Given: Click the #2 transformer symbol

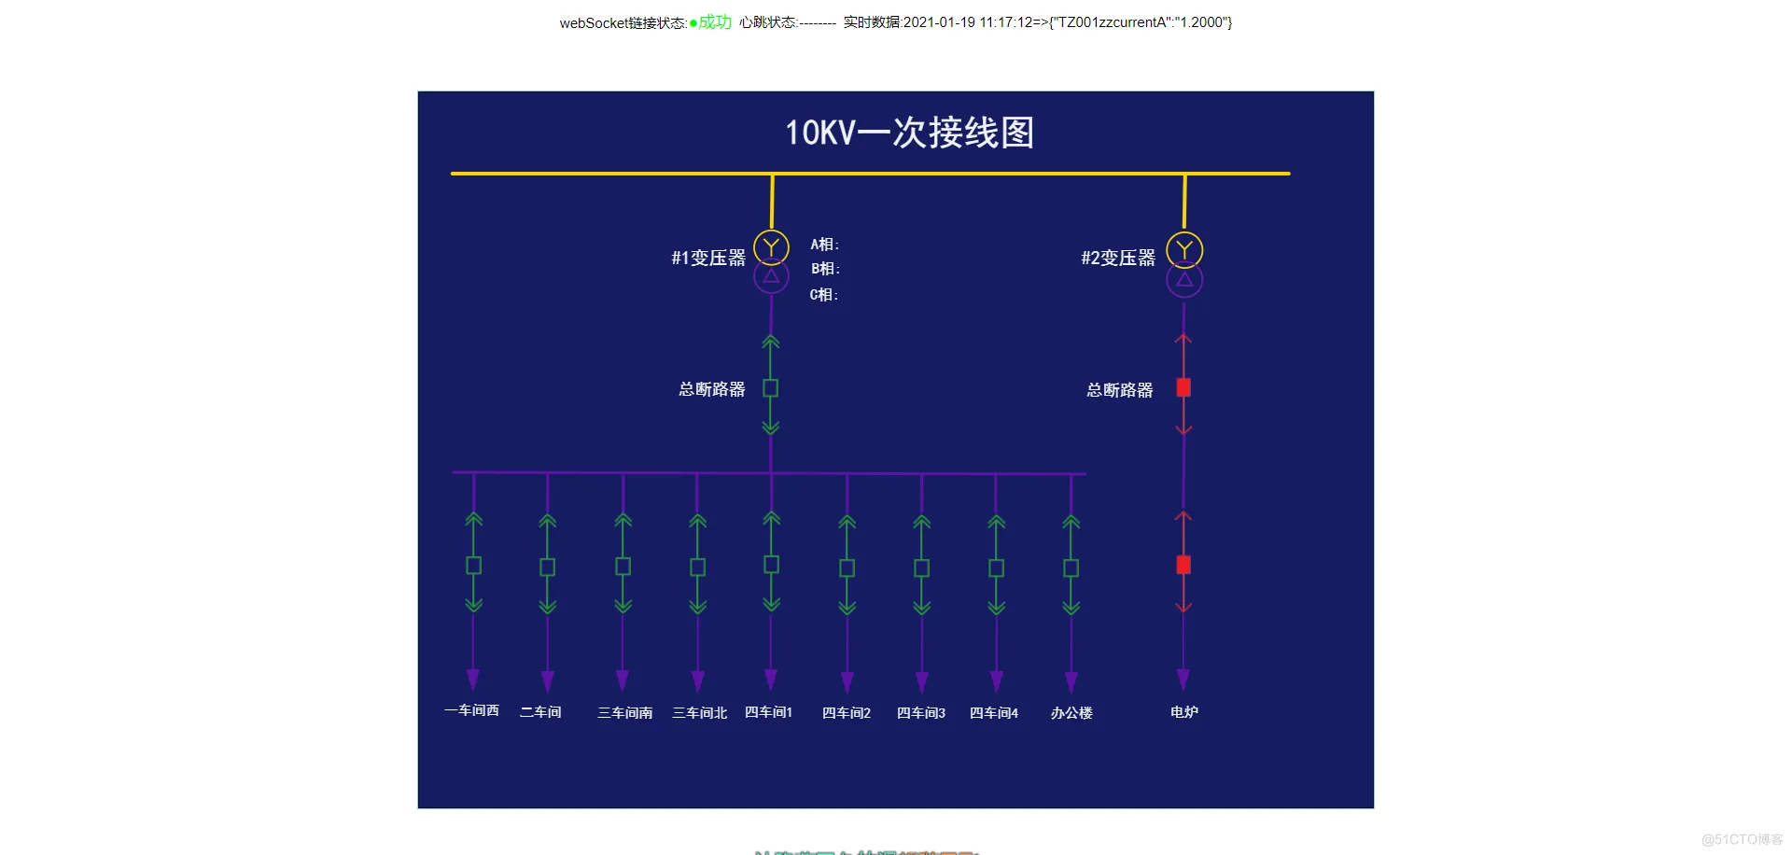Looking at the screenshot, I should [1184, 265].
